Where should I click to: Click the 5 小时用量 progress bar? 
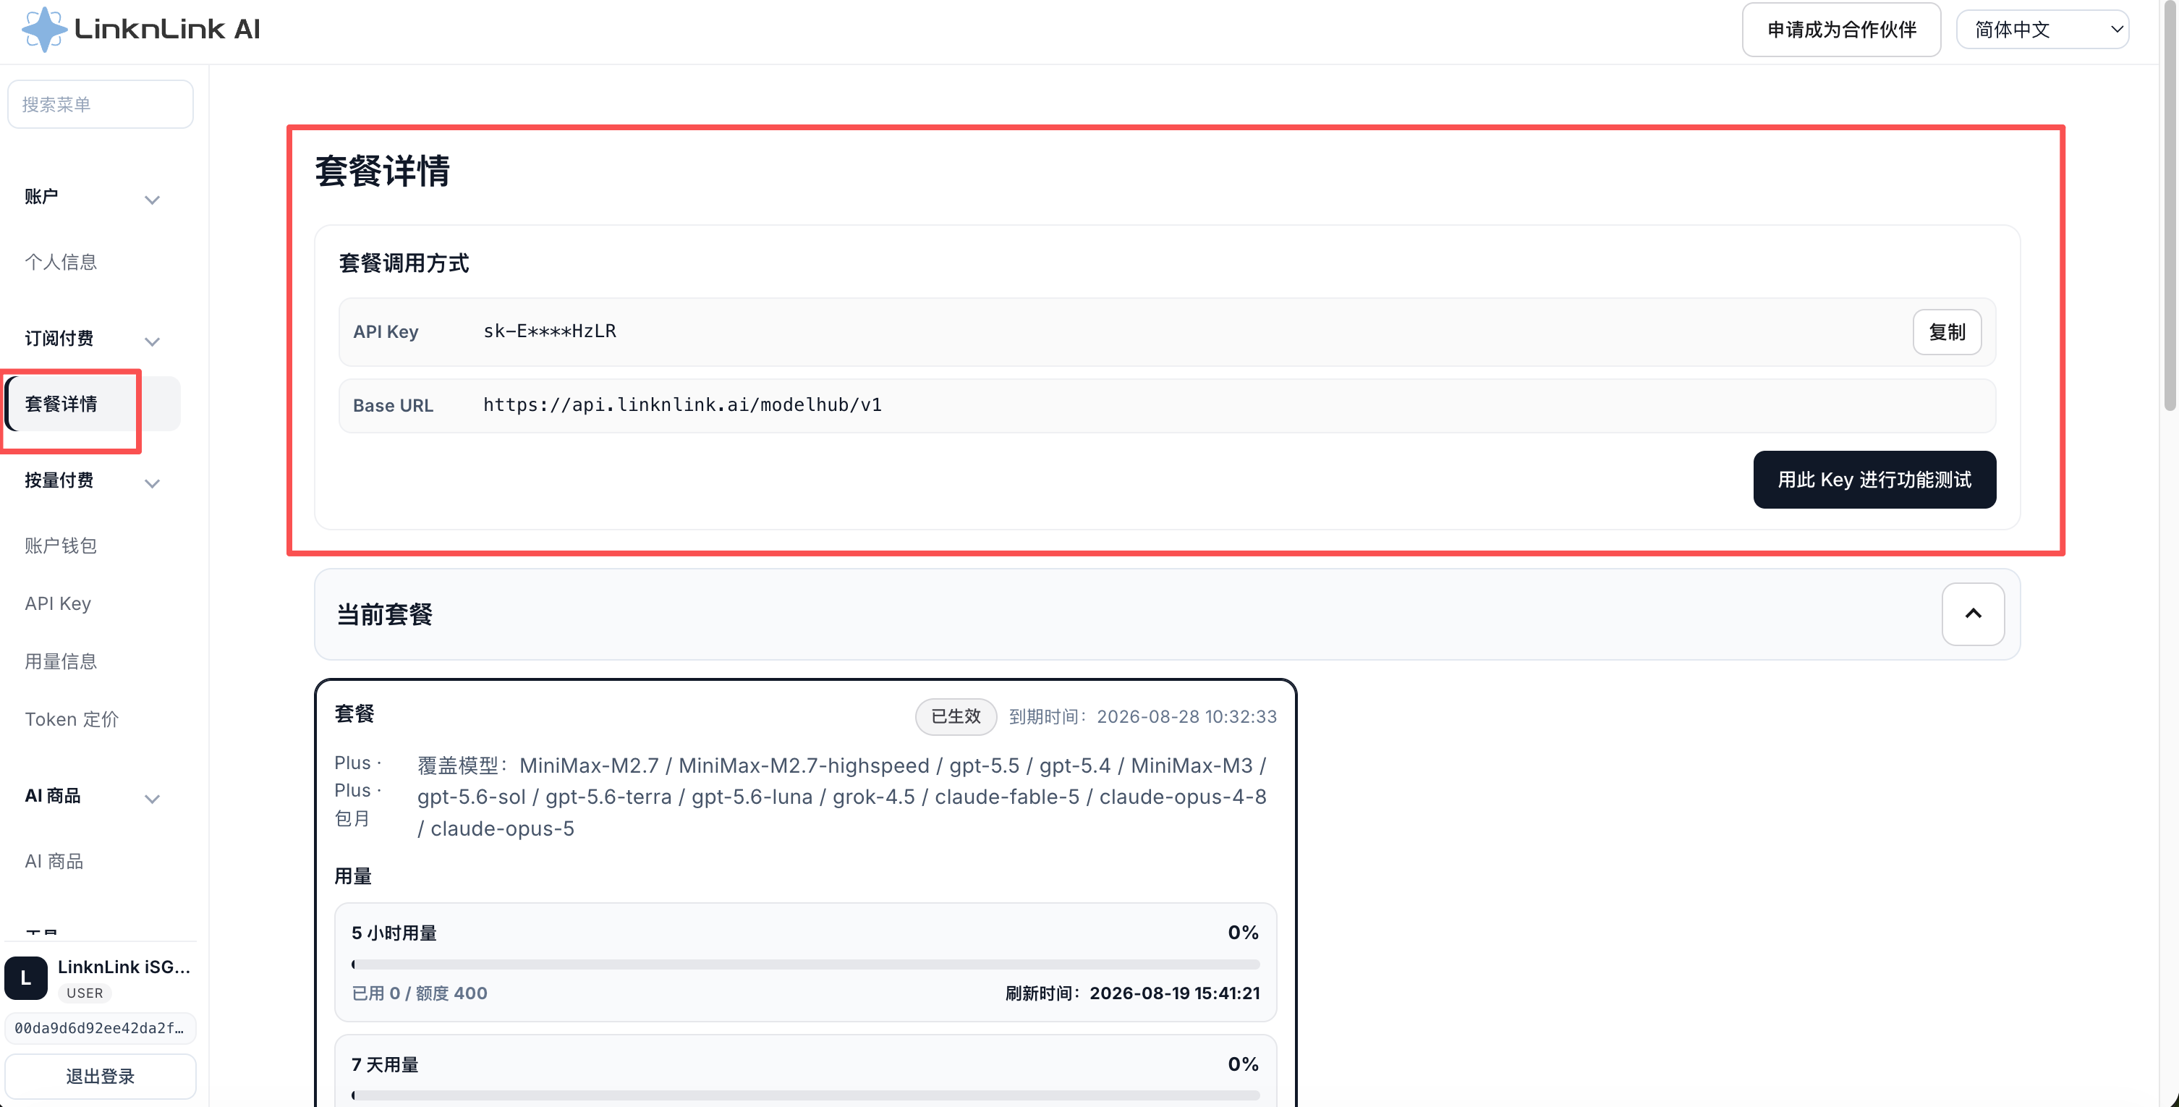[x=805, y=964]
